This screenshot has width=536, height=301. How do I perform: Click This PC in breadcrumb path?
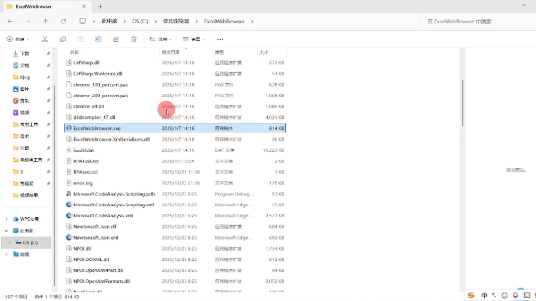pyautogui.click(x=109, y=21)
